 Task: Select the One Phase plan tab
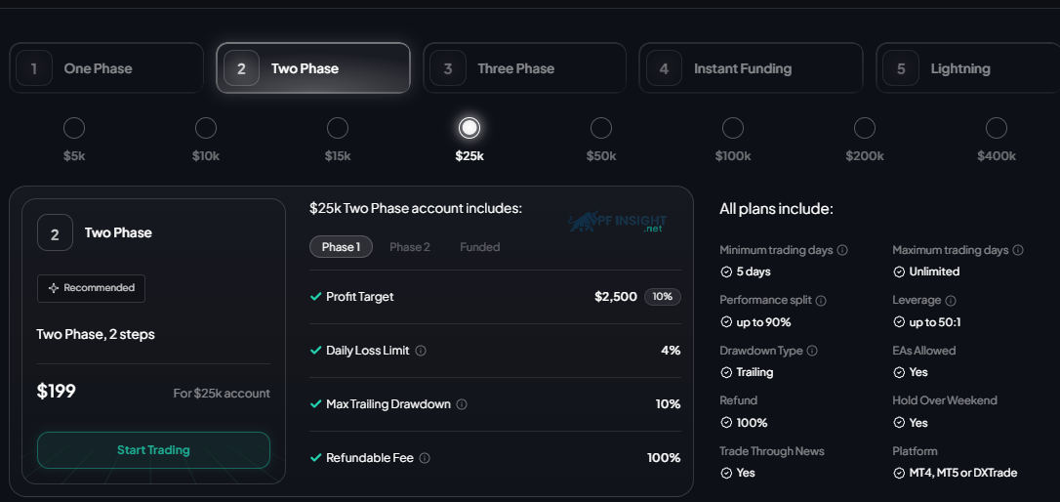(x=106, y=67)
